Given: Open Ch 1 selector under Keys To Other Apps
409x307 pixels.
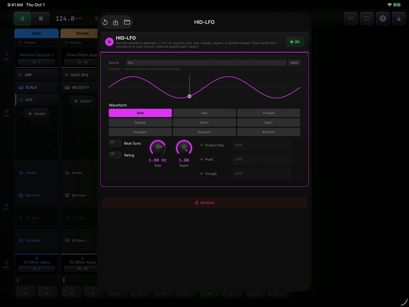Looking at the screenshot, I should pos(36,269).
